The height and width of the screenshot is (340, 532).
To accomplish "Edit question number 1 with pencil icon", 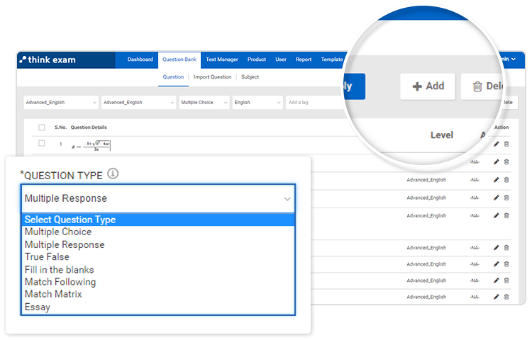I will [x=496, y=144].
